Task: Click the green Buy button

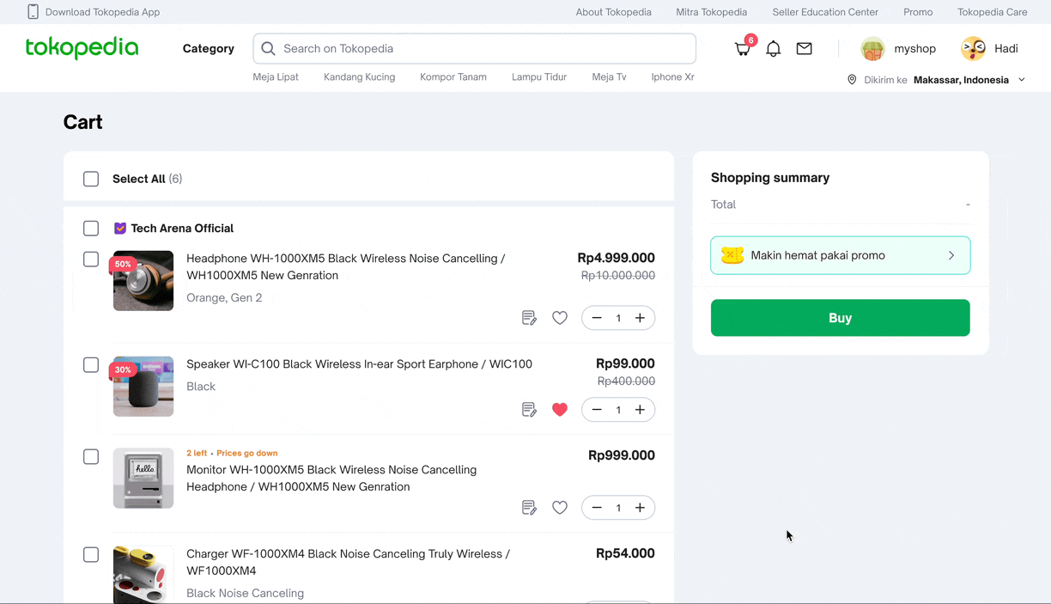Action: point(841,318)
